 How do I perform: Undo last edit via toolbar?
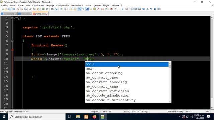point(43,9)
